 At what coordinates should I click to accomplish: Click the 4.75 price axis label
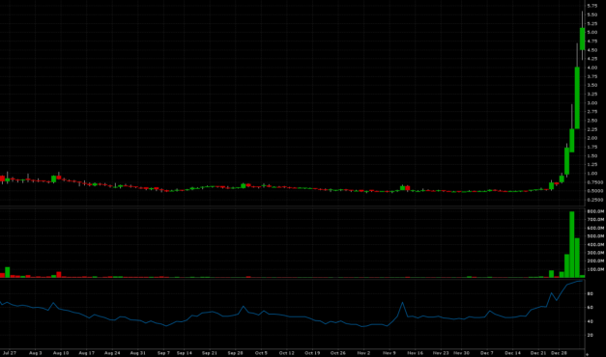coord(592,41)
